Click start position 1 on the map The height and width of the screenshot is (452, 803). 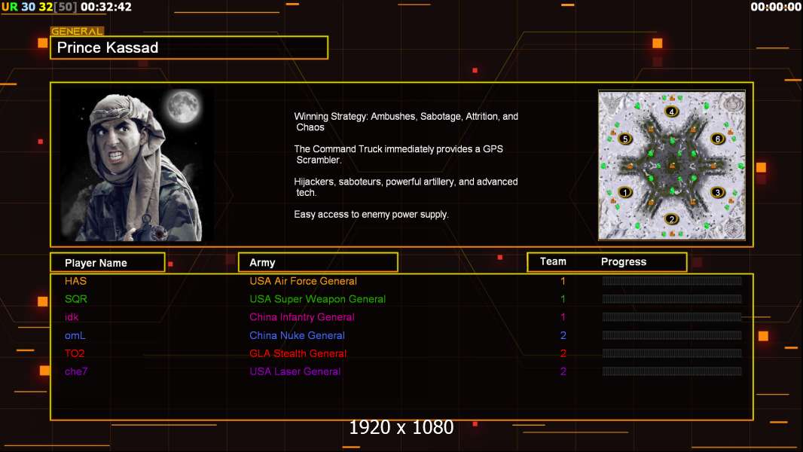click(624, 192)
